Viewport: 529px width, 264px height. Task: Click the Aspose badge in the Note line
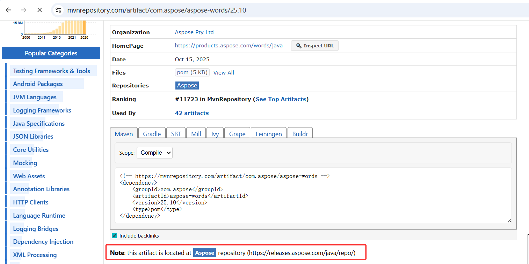pos(204,253)
